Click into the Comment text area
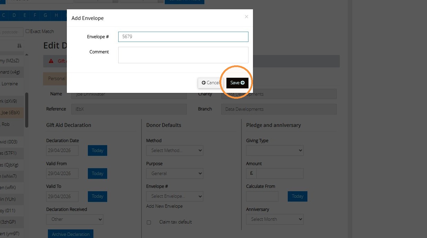The height and width of the screenshot is (238, 427). click(183, 55)
